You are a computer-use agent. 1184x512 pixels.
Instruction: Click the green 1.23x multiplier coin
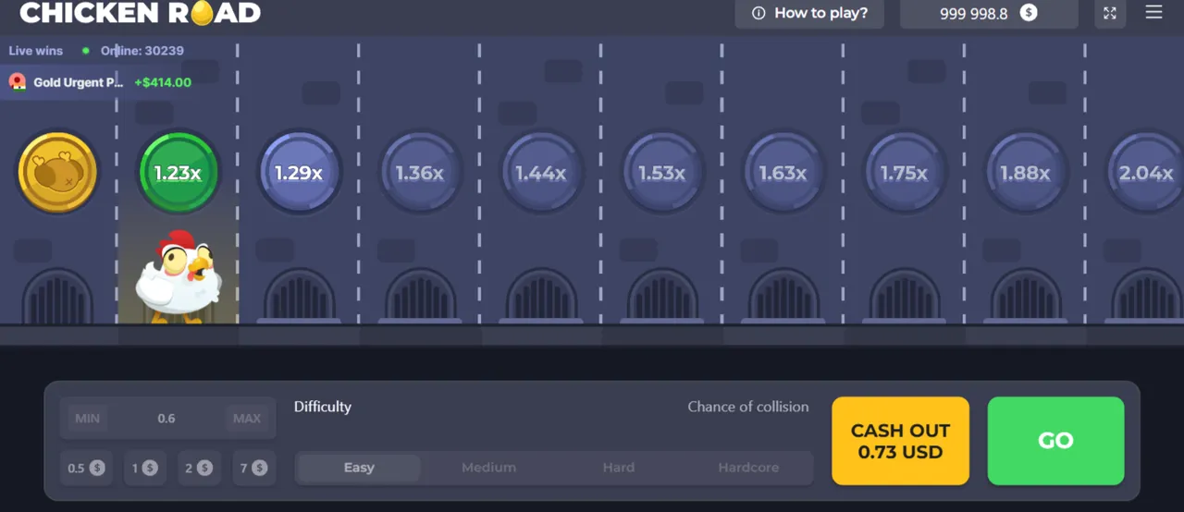pos(178,173)
